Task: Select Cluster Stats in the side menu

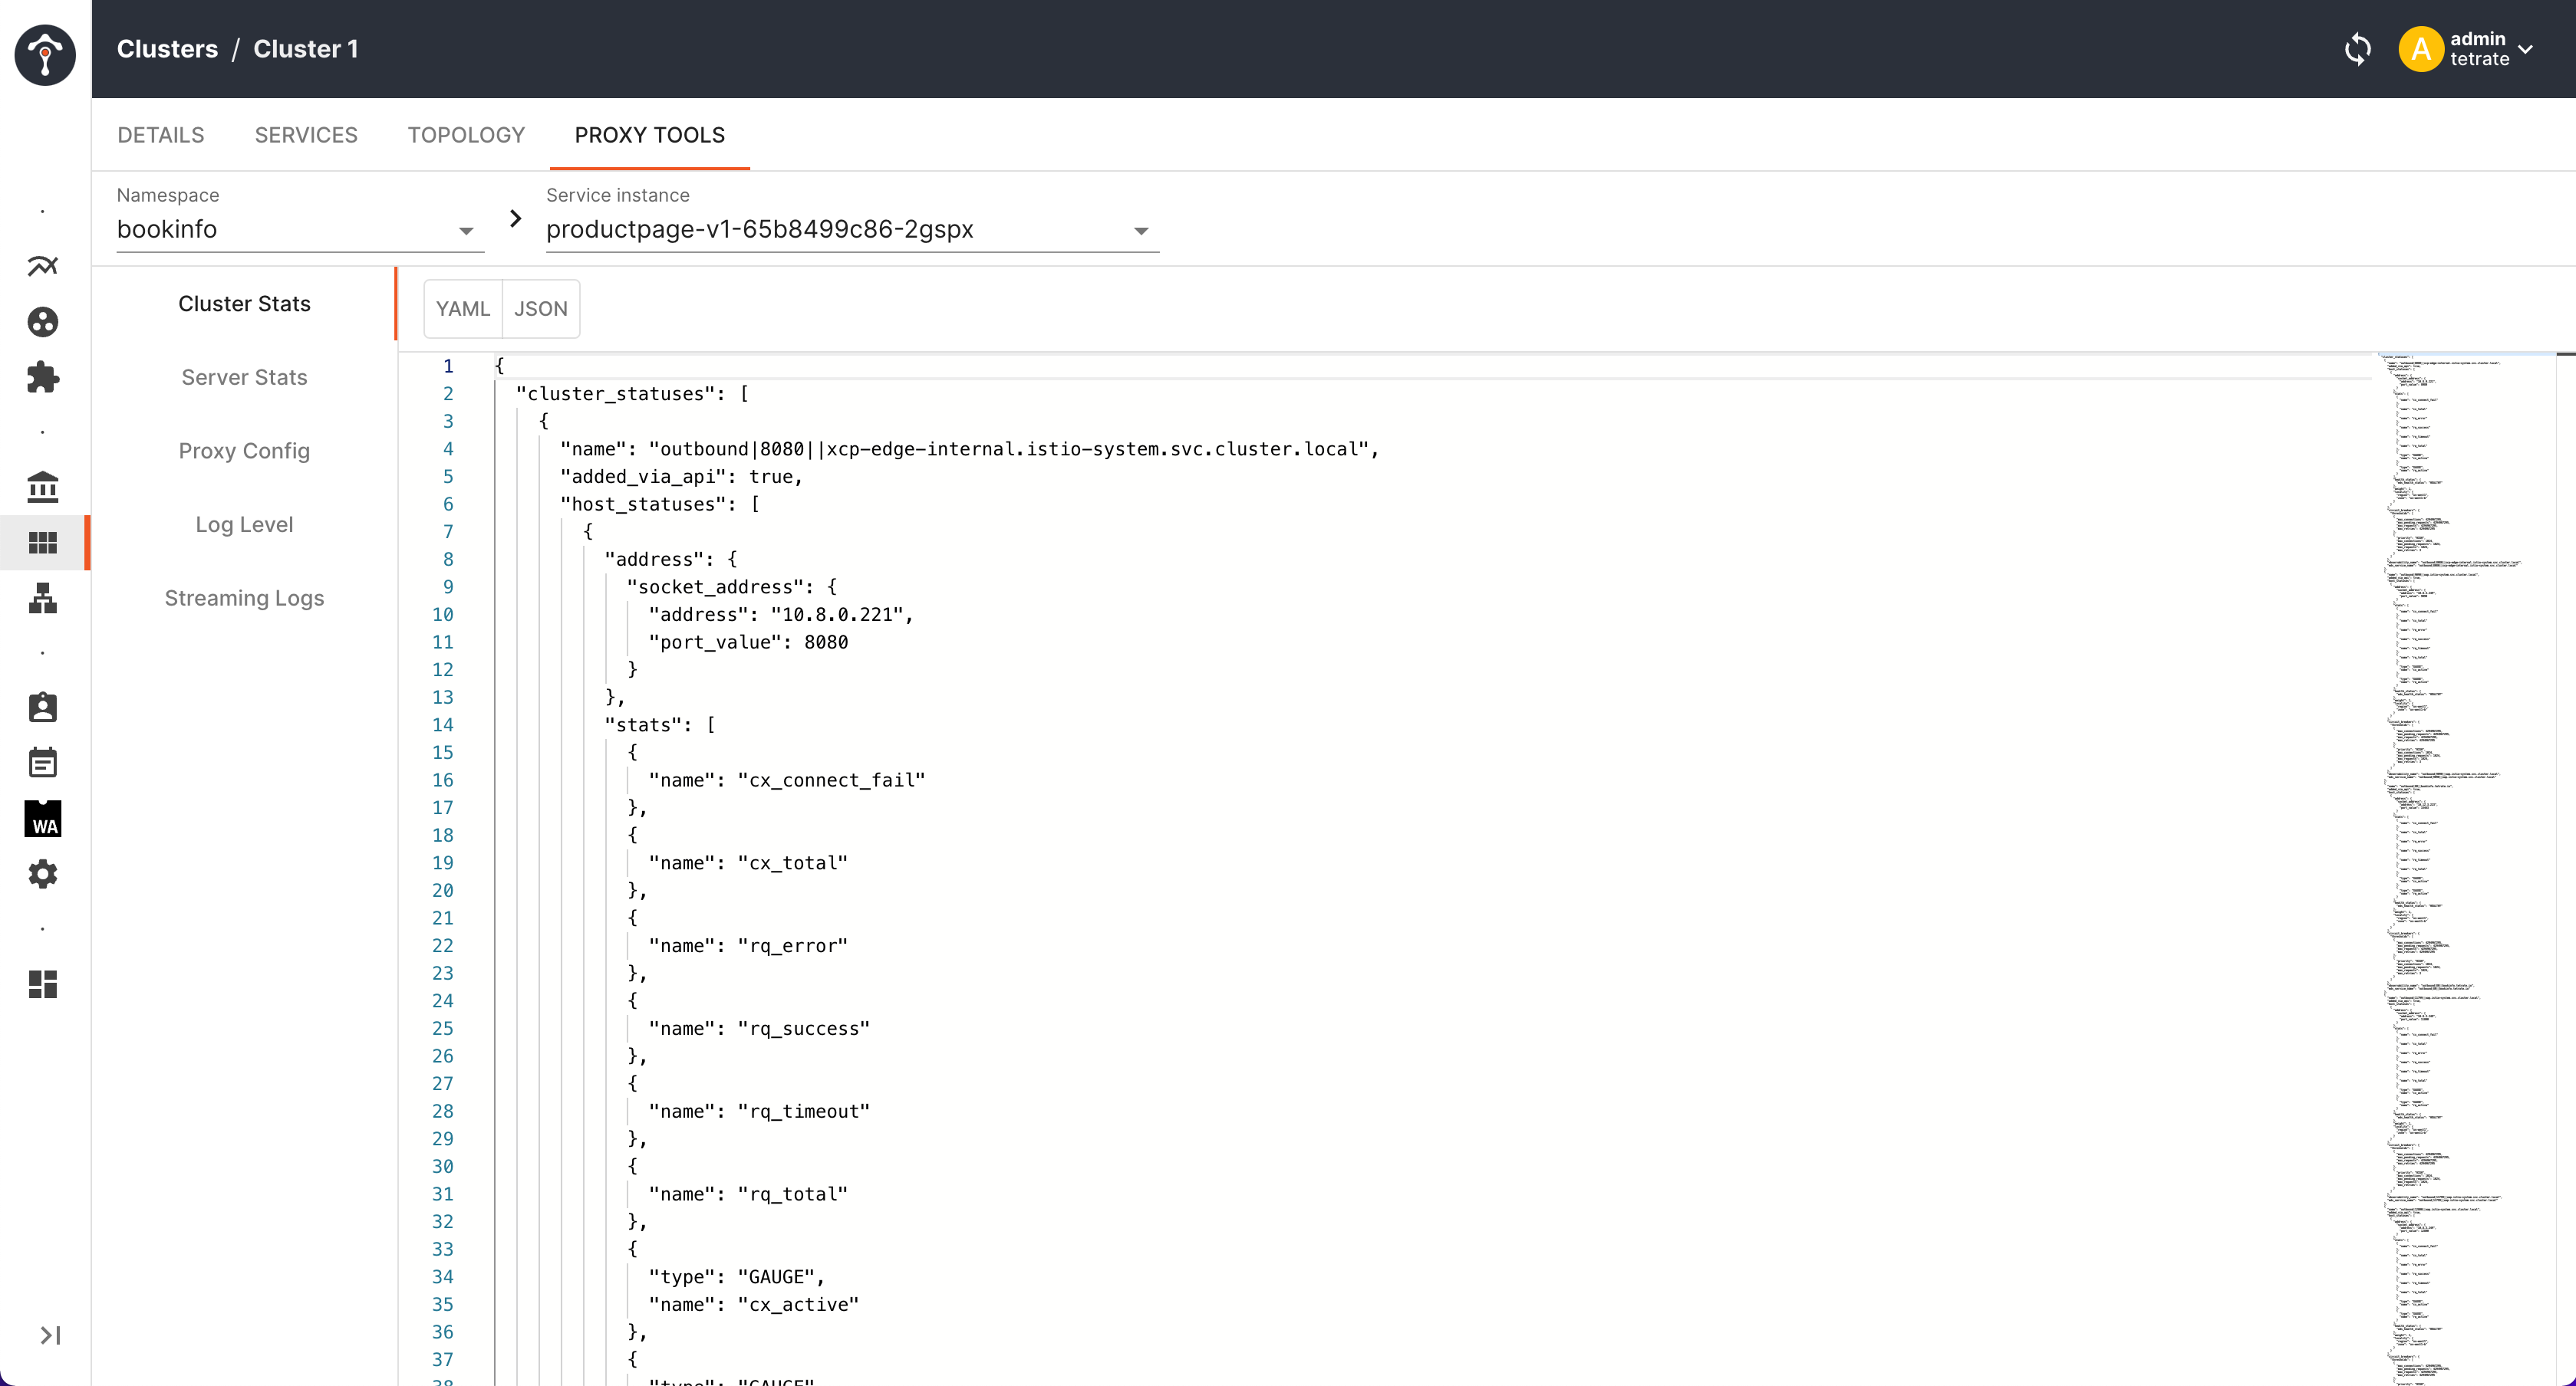Action: coord(244,304)
